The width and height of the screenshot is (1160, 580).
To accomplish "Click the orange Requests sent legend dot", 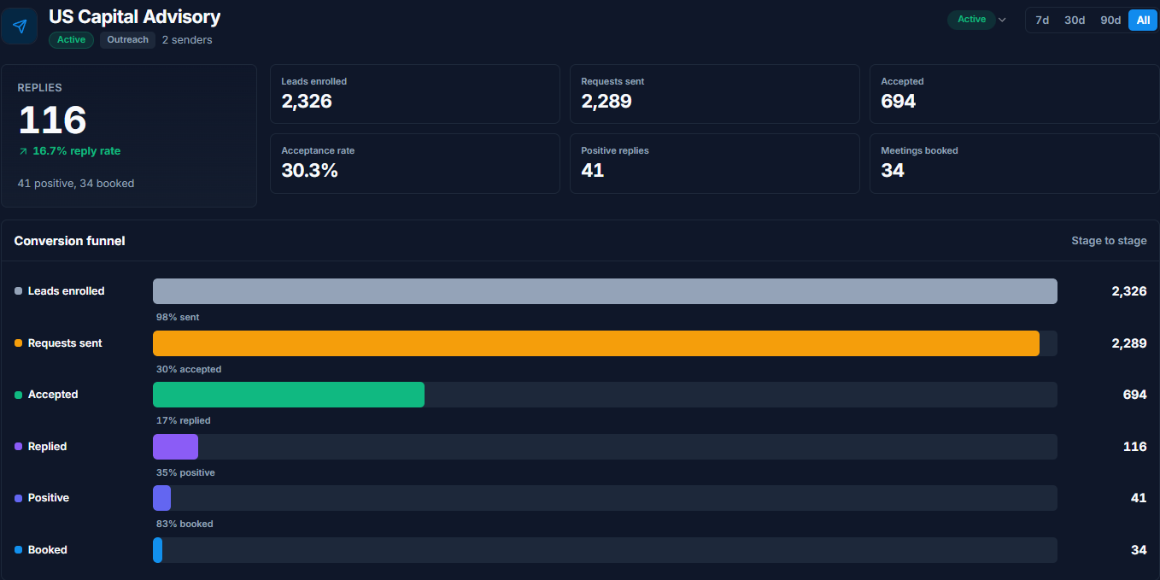I will coord(19,343).
